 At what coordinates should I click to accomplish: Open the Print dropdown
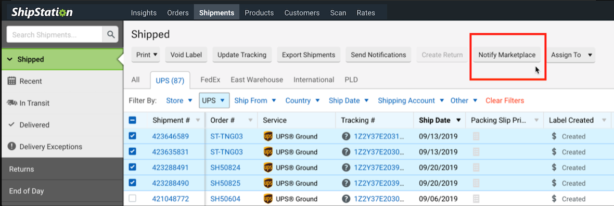click(146, 55)
